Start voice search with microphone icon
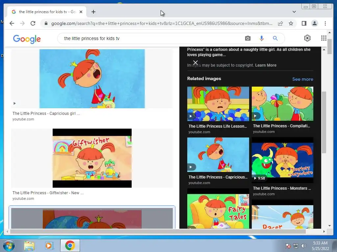337x252 pixels. (x=261, y=38)
